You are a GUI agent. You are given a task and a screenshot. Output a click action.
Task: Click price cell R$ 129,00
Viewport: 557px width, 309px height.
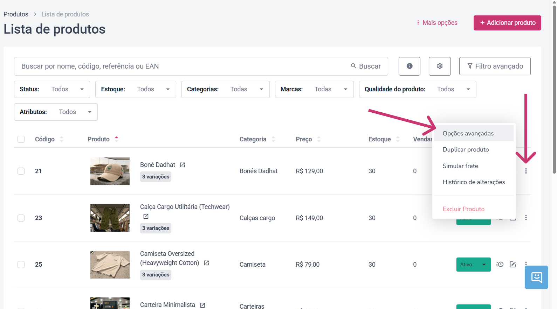pos(309,171)
